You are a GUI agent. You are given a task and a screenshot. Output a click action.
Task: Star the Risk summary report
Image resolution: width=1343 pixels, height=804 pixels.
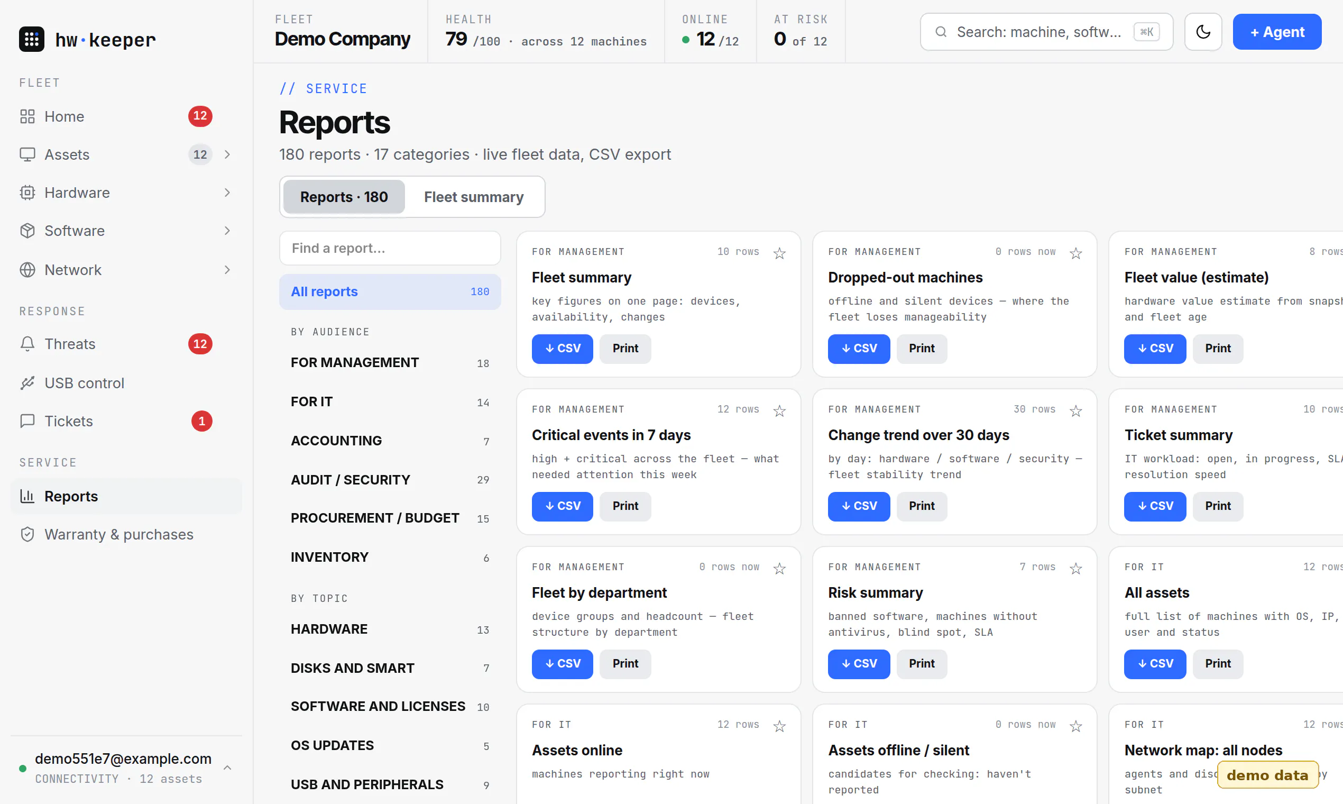coord(1075,568)
